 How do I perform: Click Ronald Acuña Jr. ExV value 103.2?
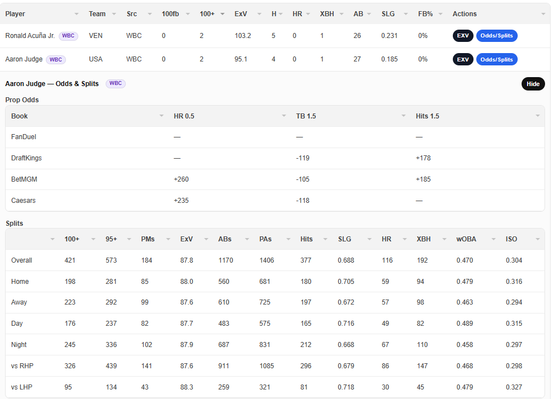coord(243,36)
